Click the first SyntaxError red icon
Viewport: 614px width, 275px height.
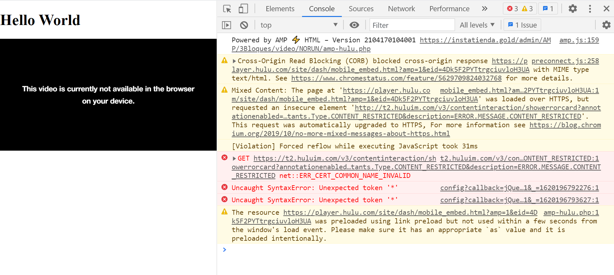coord(225,187)
